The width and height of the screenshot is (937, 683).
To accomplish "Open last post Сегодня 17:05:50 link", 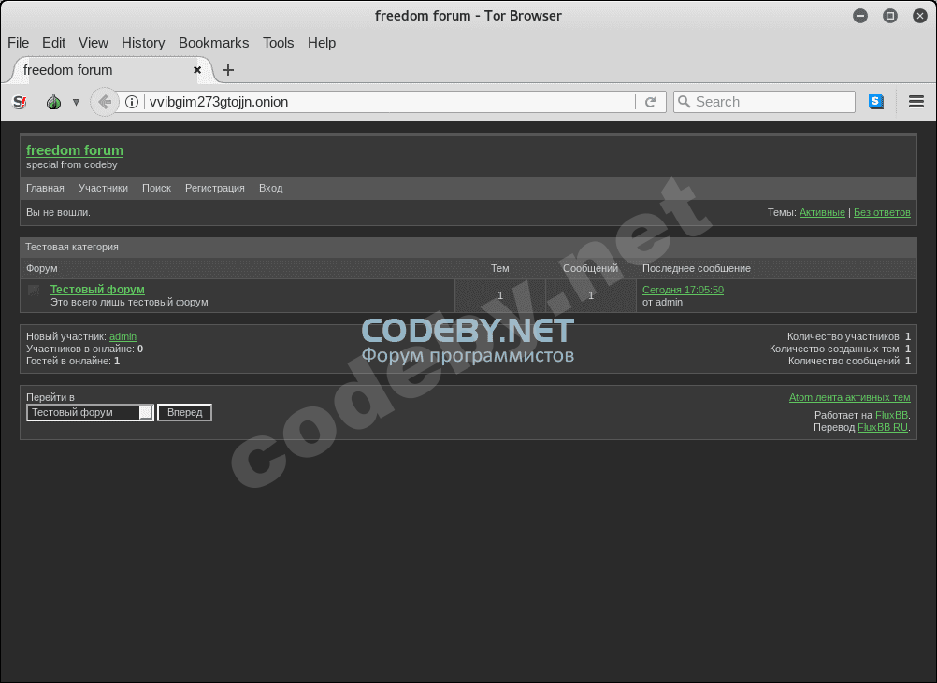I will coord(683,291).
